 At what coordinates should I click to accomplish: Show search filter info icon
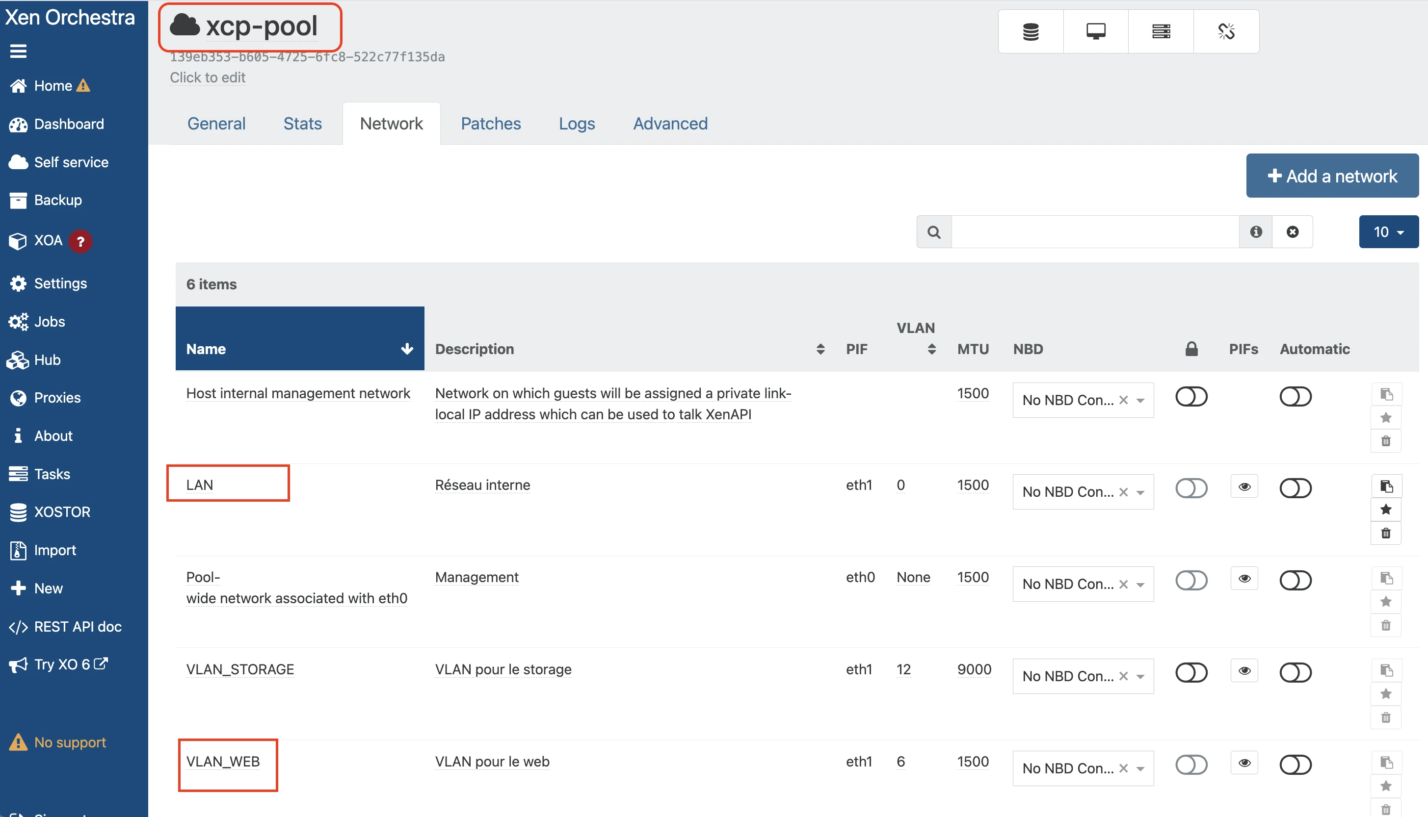point(1256,232)
